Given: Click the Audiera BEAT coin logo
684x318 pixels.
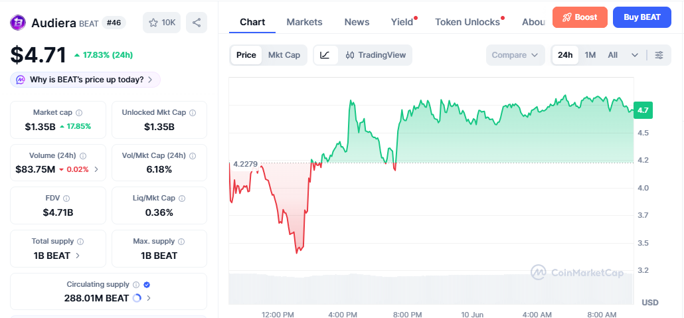Looking at the screenshot, I should [x=19, y=23].
